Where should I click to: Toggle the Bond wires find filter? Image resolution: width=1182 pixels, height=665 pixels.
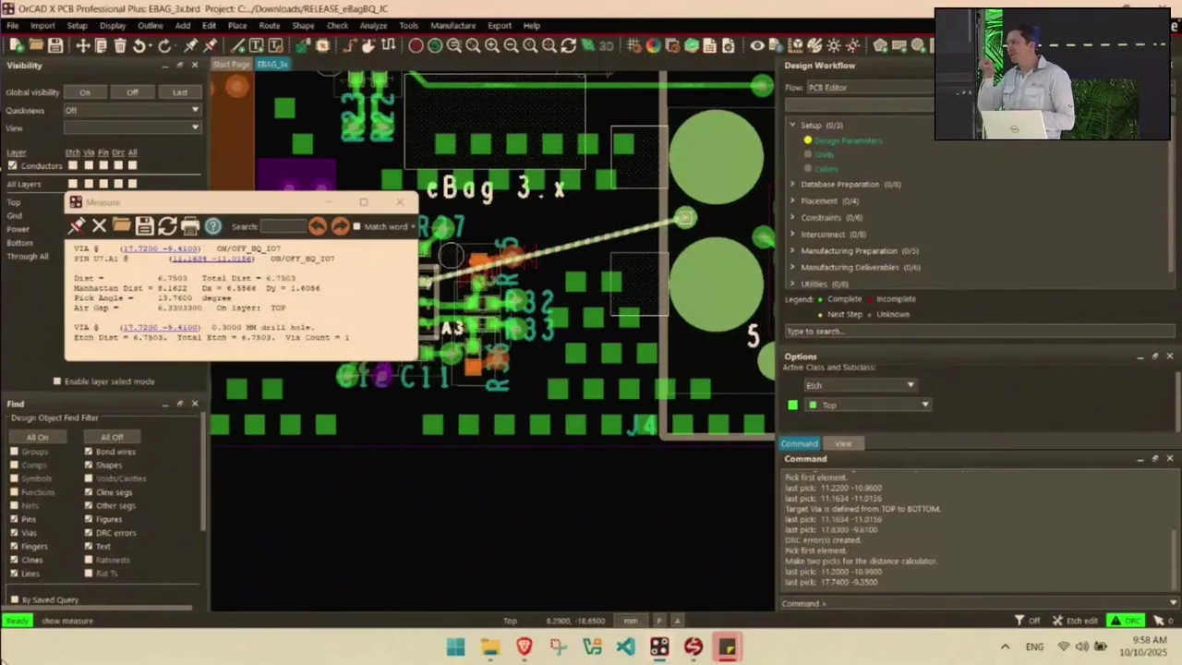click(x=89, y=452)
